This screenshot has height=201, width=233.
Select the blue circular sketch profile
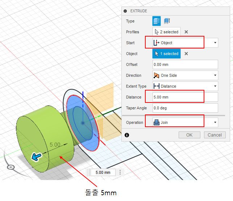[x=83, y=123]
